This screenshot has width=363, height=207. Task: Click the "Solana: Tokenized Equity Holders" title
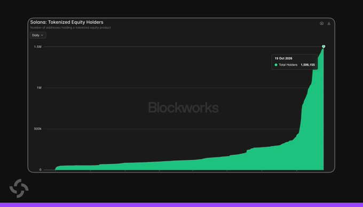[x=67, y=22]
